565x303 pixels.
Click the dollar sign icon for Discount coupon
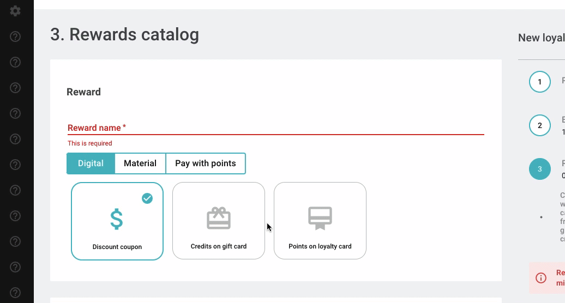coord(117,219)
